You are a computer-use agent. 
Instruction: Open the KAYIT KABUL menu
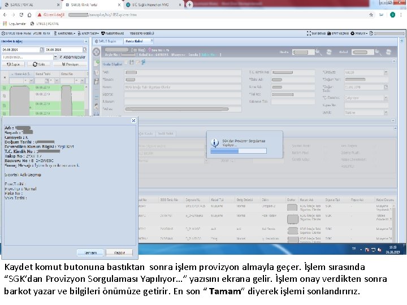click(64, 33)
